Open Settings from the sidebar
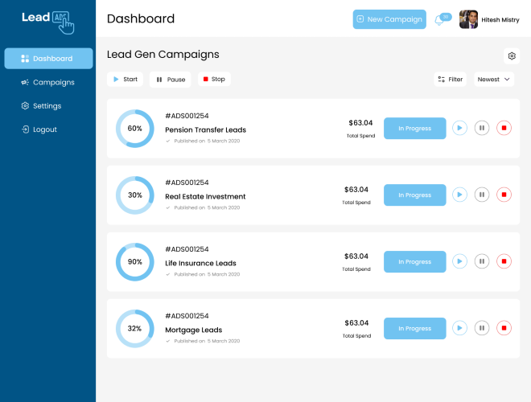The height and width of the screenshot is (402, 531). (x=41, y=106)
